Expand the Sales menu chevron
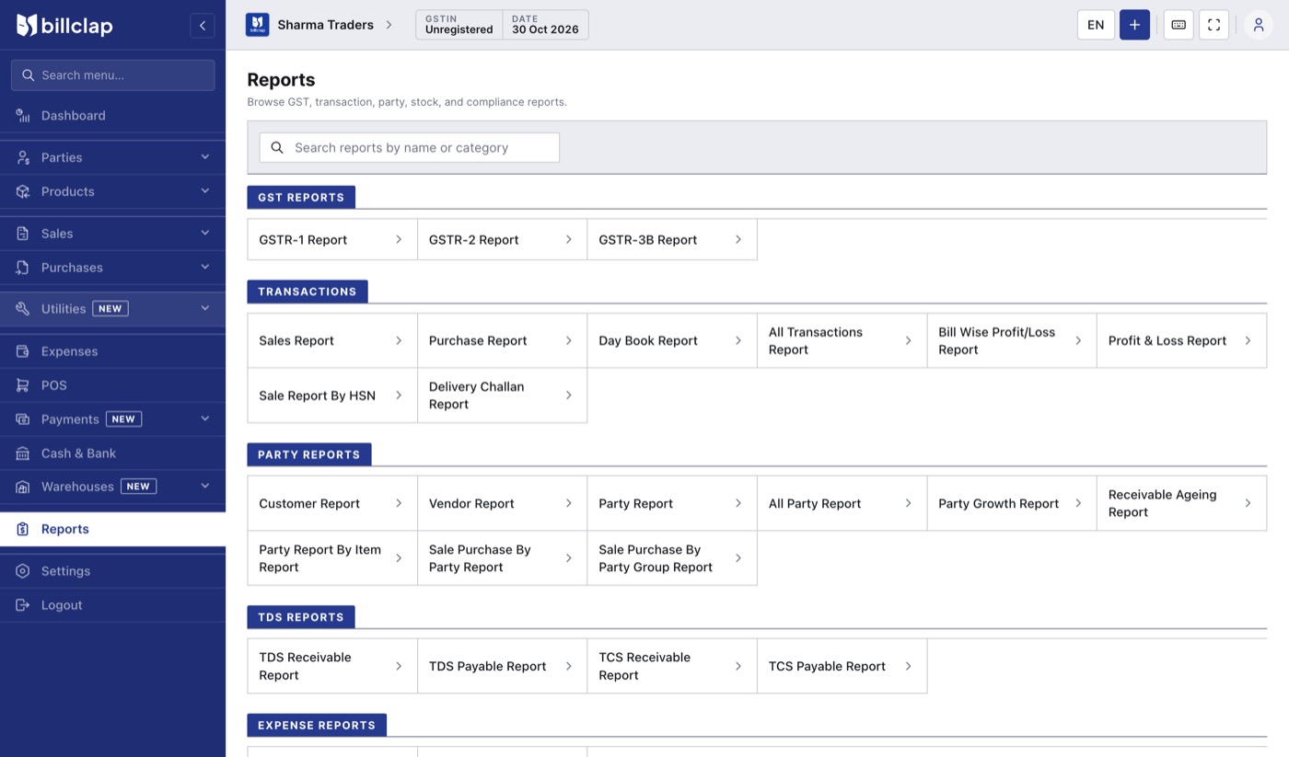 pyautogui.click(x=205, y=234)
